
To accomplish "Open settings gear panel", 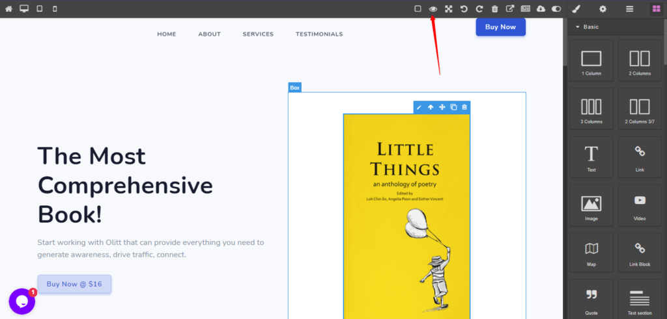I will pyautogui.click(x=603, y=9).
